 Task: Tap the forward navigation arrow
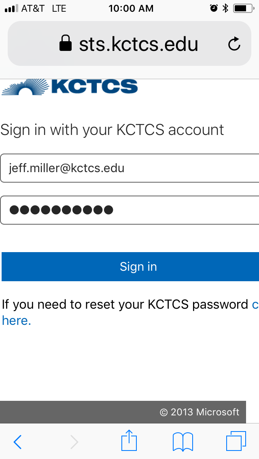click(74, 442)
